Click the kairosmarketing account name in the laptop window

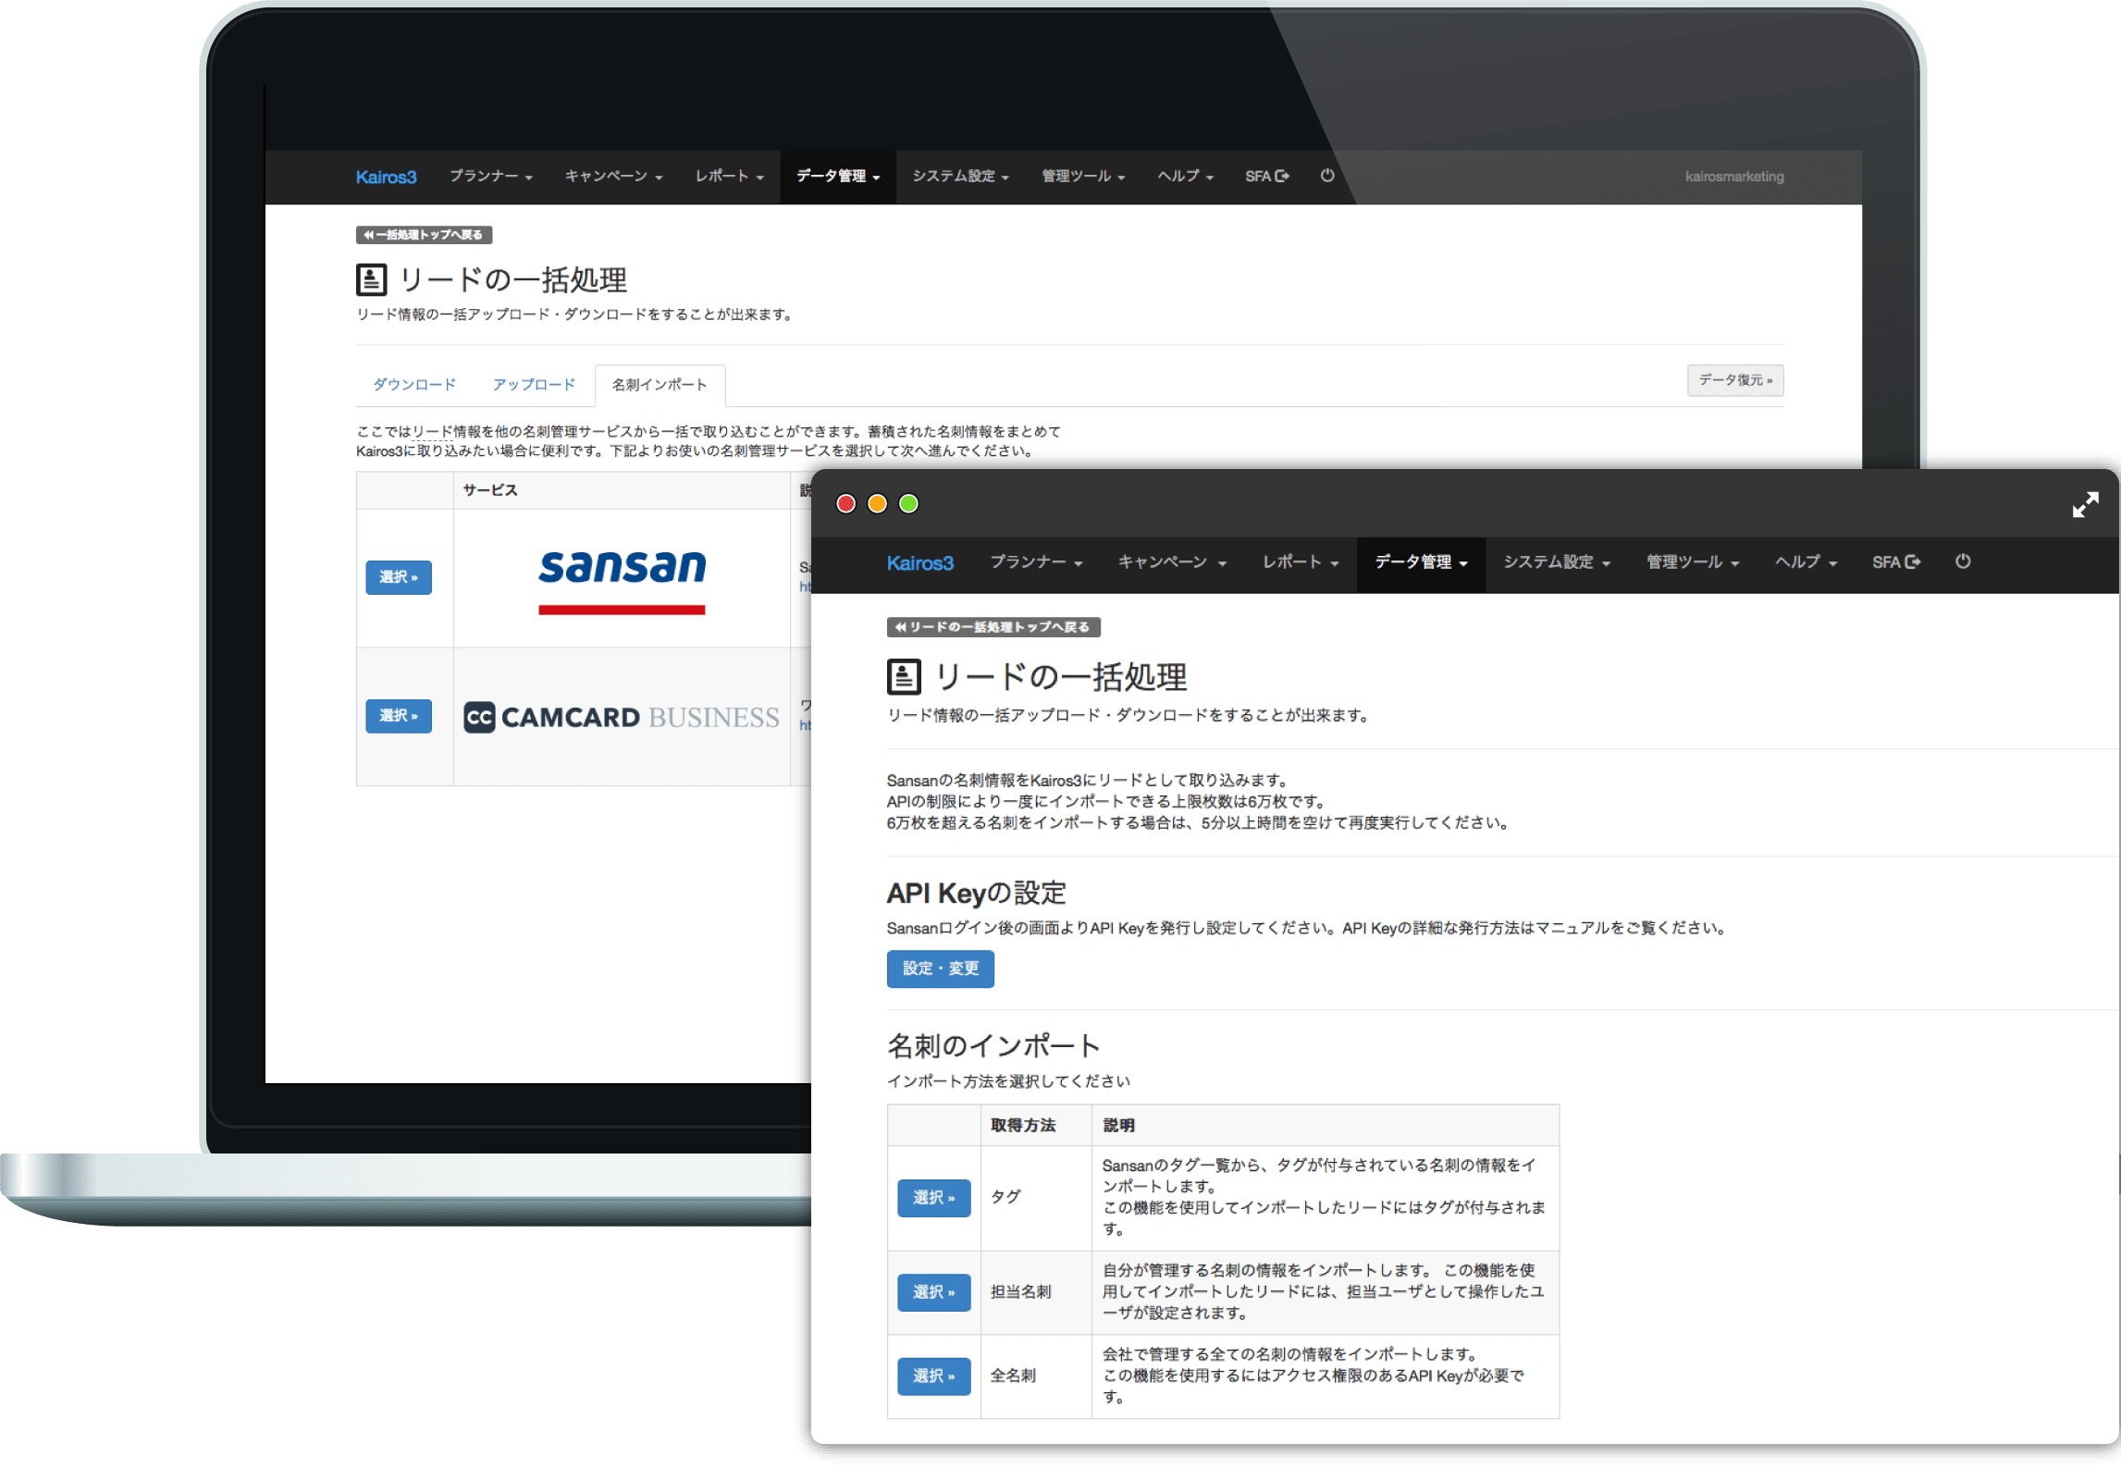[x=1734, y=177]
